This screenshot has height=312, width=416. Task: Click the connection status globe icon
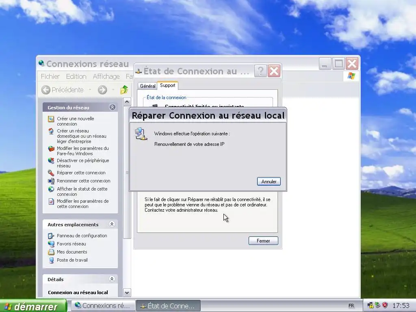(51, 189)
